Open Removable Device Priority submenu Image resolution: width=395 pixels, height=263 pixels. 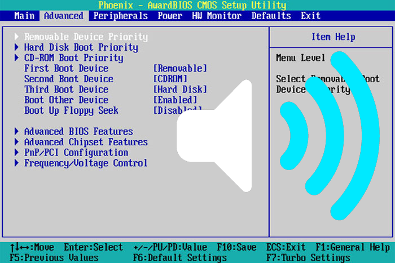click(x=86, y=37)
